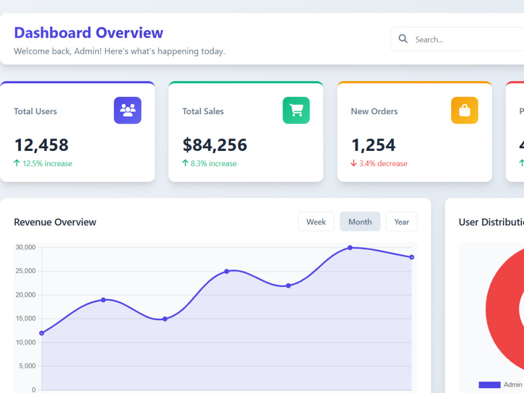Viewport: 524px width, 393px height.
Task: Click the User Distribution title
Action: pyautogui.click(x=492, y=222)
